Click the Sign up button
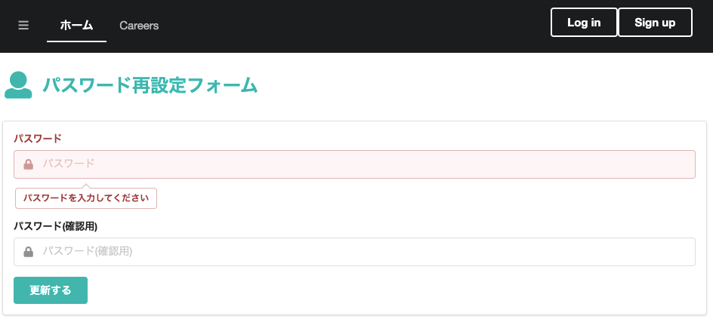 (x=655, y=22)
